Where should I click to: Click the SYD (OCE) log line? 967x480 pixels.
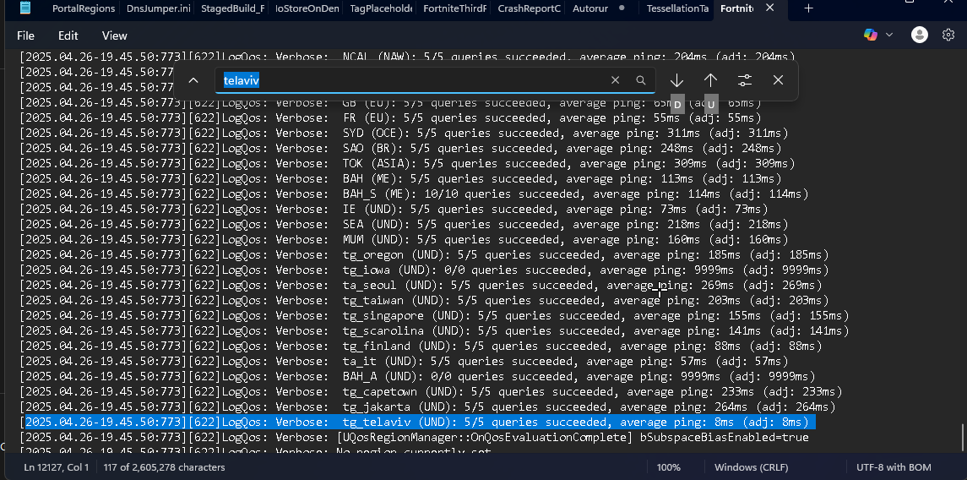coord(404,134)
